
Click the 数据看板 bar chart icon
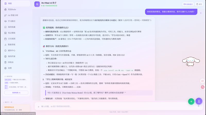(5, 45)
